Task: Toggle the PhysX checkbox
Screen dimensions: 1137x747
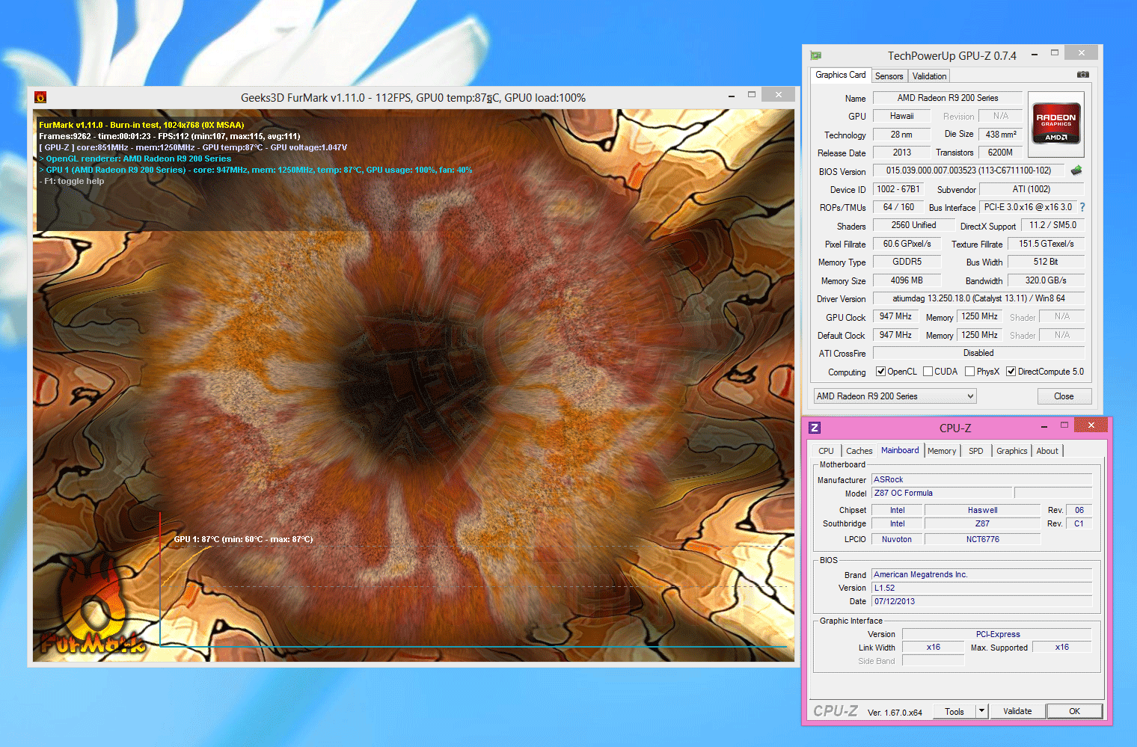Action: [969, 372]
